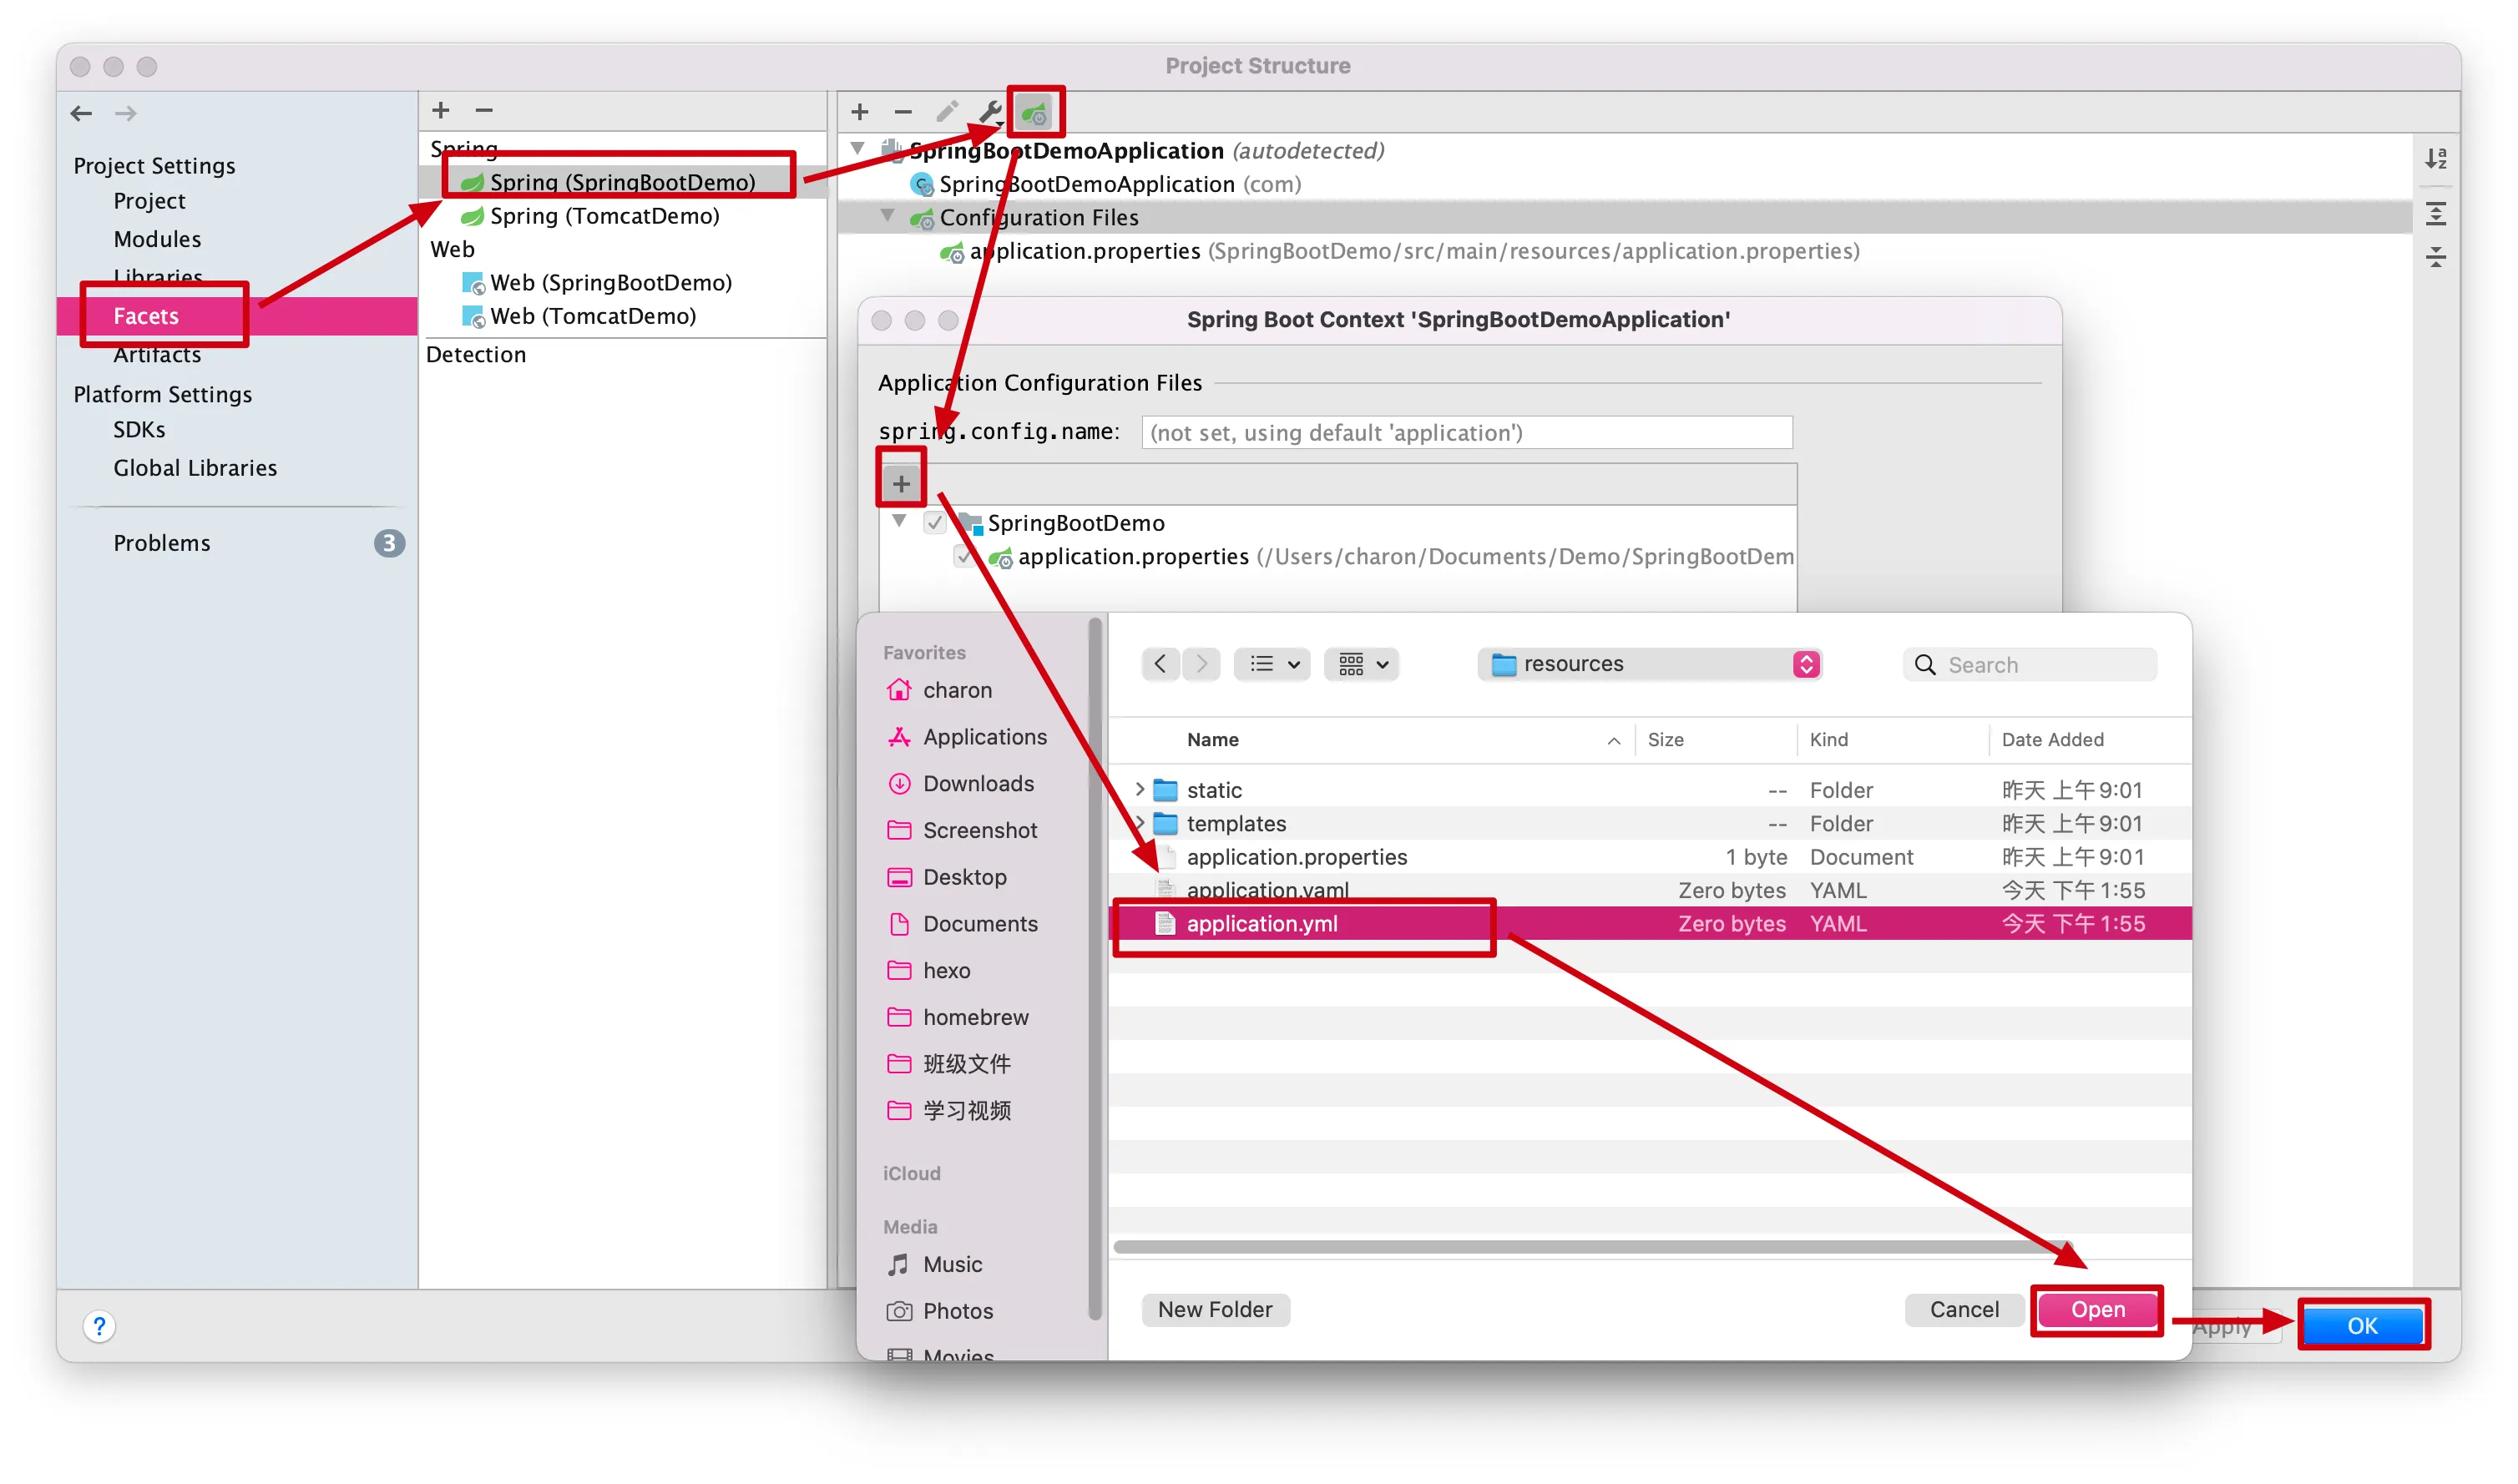Viewport: 2518px width, 1484px height.
Task: Select Project under Project Settings
Action: coord(149,201)
